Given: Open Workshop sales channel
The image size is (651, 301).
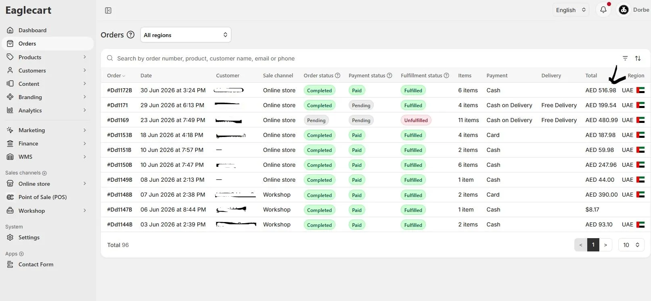Looking at the screenshot, I should 48,210.
